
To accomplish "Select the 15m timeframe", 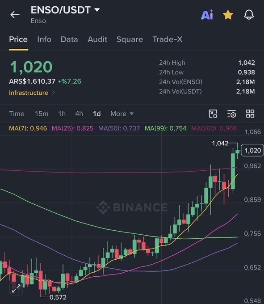I will [42, 114].
